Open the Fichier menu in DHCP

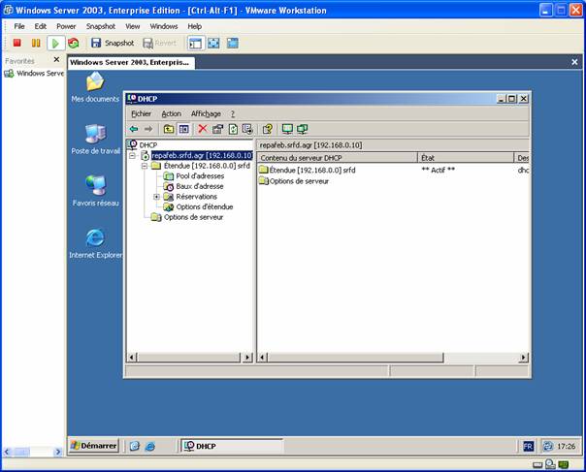(141, 113)
